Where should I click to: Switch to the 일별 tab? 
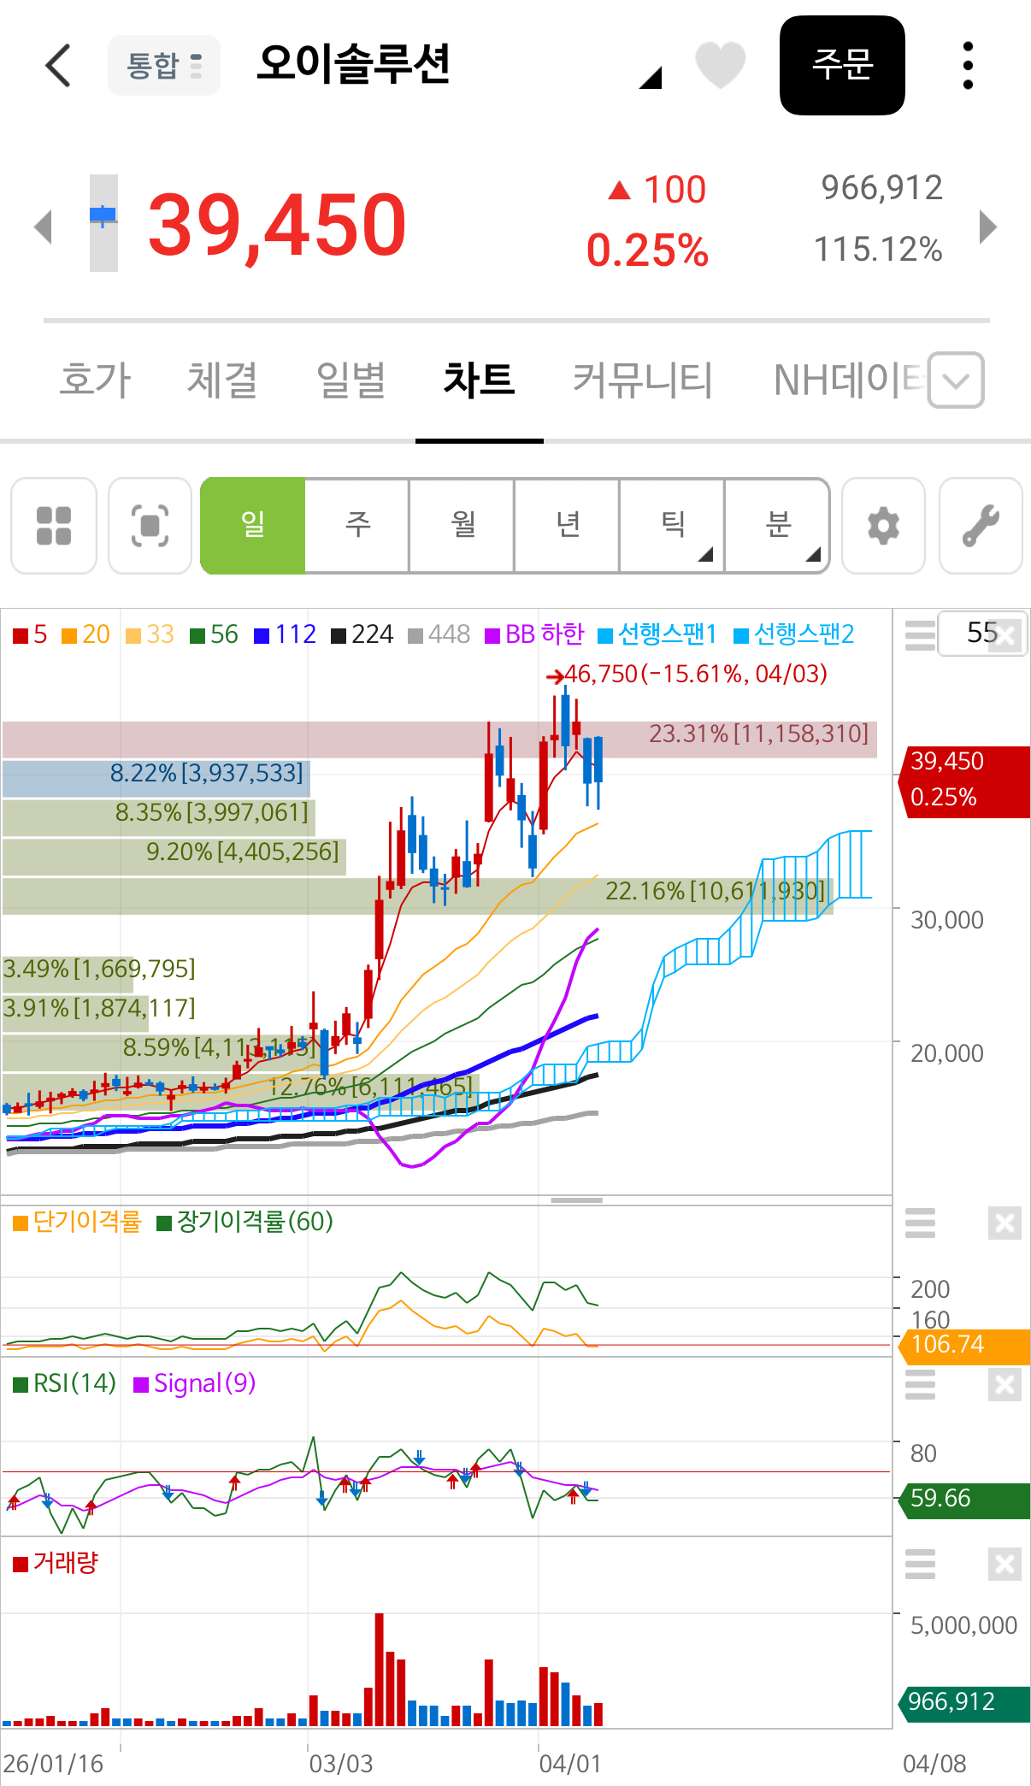point(351,380)
